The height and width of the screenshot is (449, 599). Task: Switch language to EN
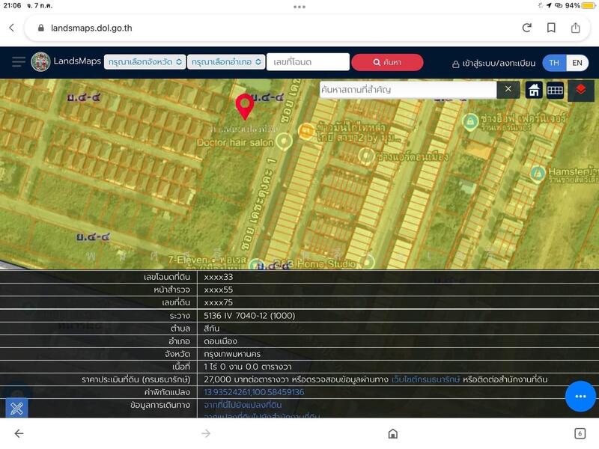pos(577,63)
